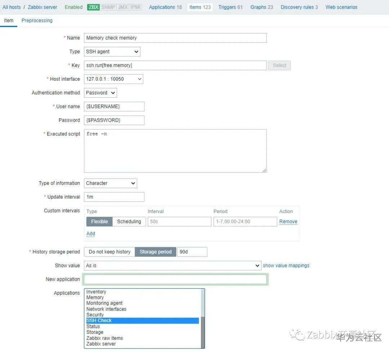
Task: Focus the Name input field
Action: tap(175, 38)
